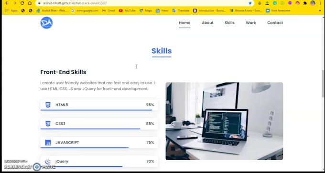The width and height of the screenshot is (325, 173).
Task: Open the Extensions puzzle-piece icon
Action: click(305, 3)
